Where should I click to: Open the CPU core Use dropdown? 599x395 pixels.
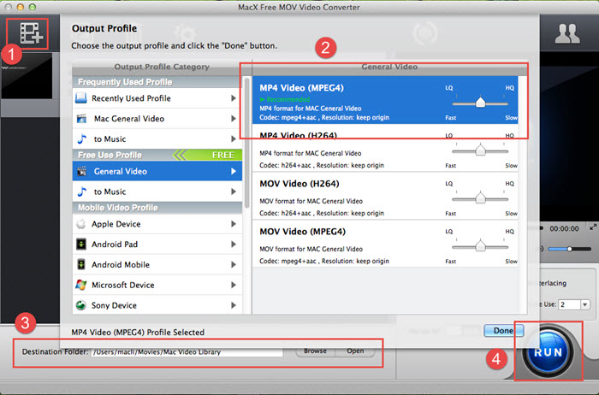(584, 304)
